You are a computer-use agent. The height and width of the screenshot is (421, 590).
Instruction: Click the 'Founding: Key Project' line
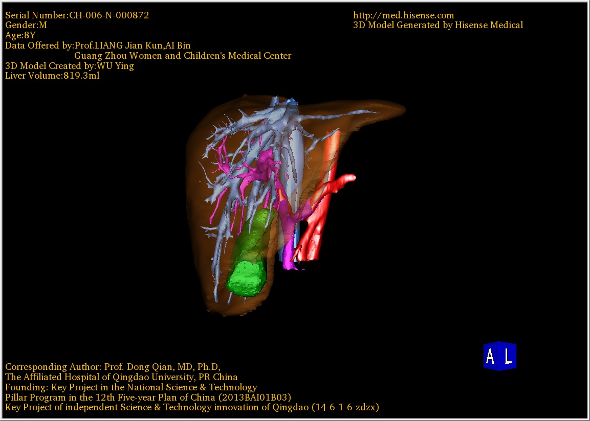coord(132,387)
